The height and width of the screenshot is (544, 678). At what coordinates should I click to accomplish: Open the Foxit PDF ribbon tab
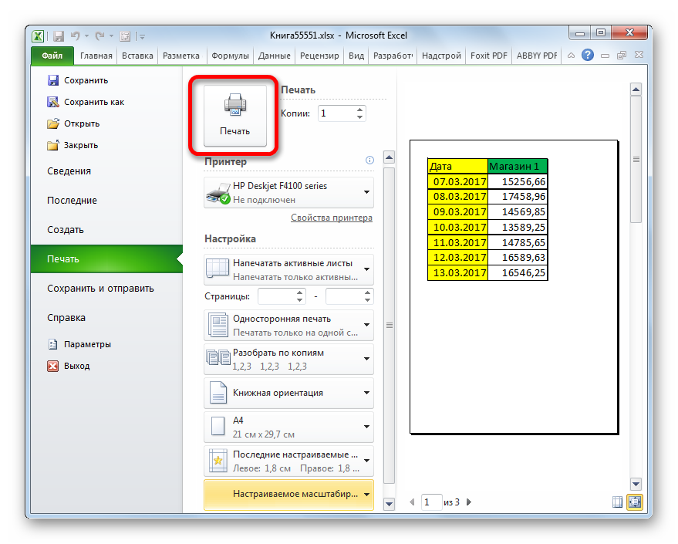pyautogui.click(x=488, y=56)
